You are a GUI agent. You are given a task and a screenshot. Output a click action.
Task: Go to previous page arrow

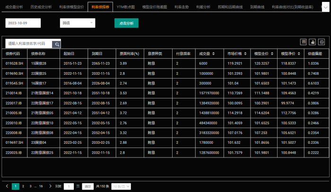(x=7, y=186)
